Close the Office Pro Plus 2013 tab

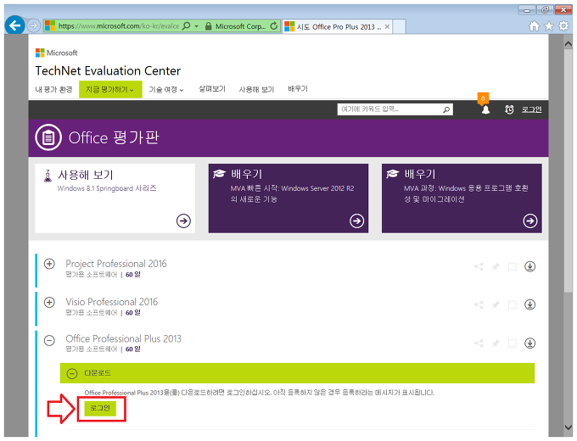click(387, 26)
